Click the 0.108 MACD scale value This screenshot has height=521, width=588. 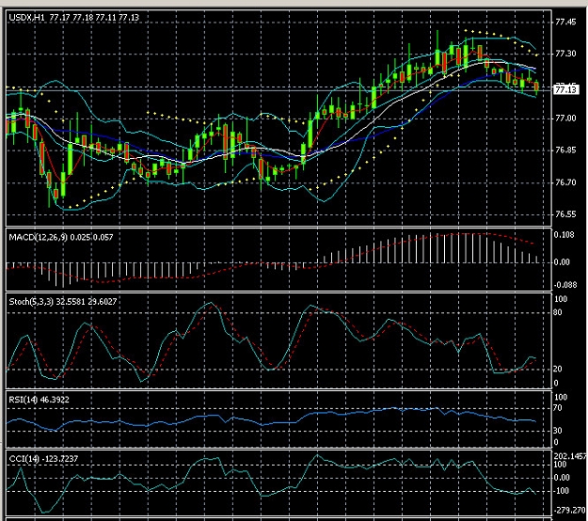[x=564, y=235]
